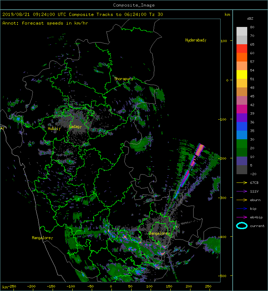Click the -20 value on dBZ scale
This screenshot has width=268, height=291.
click(x=253, y=174)
